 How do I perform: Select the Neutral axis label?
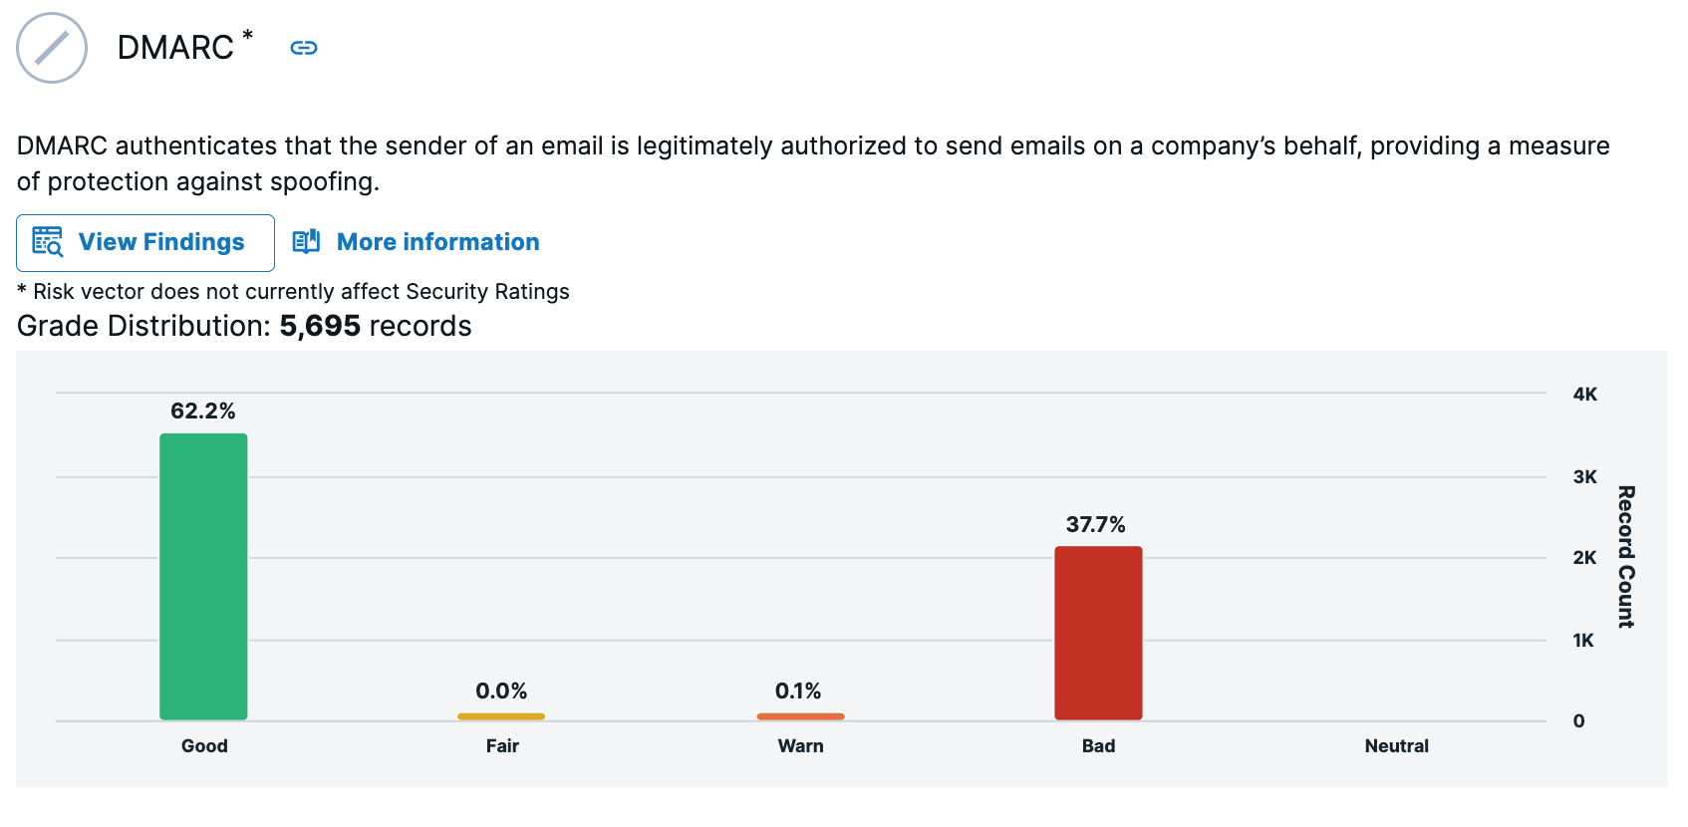(1396, 746)
